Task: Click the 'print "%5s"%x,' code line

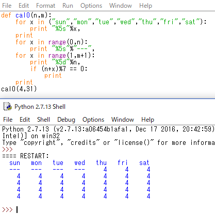Action: pos(55,29)
